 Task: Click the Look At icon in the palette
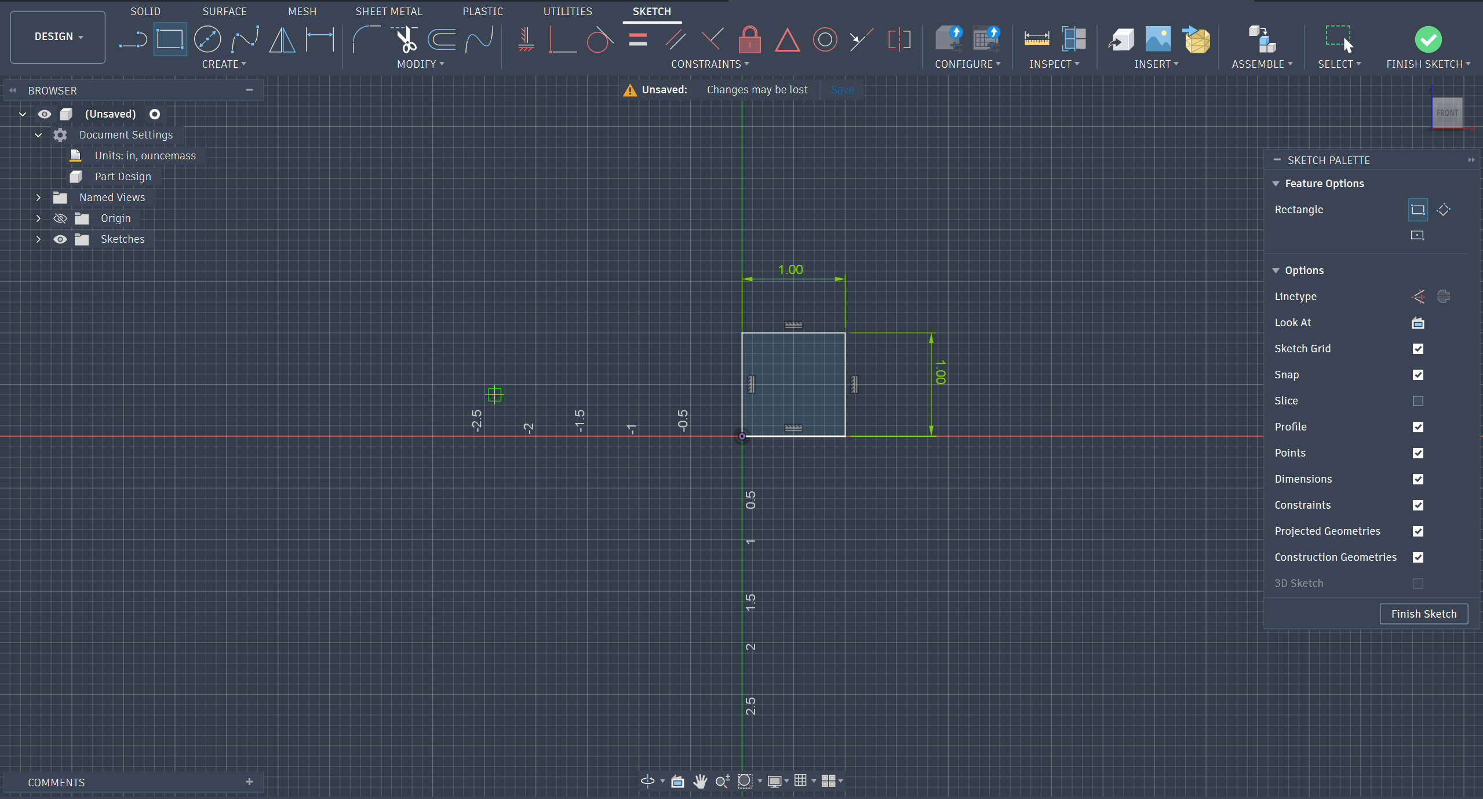click(x=1418, y=323)
